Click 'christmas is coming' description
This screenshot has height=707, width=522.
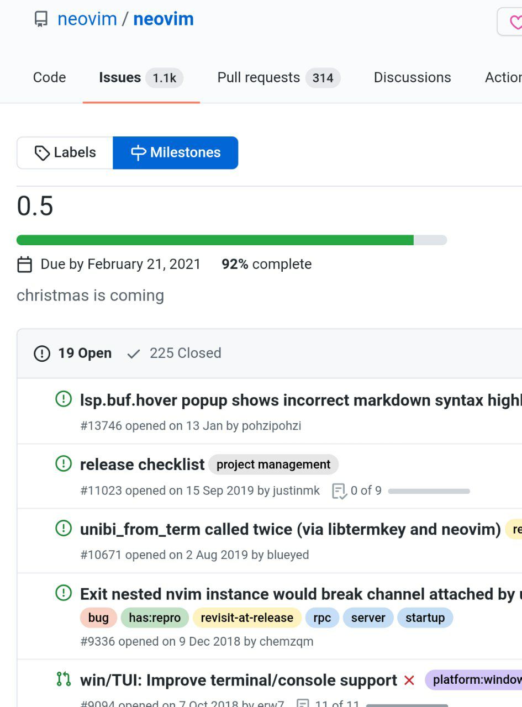click(91, 296)
